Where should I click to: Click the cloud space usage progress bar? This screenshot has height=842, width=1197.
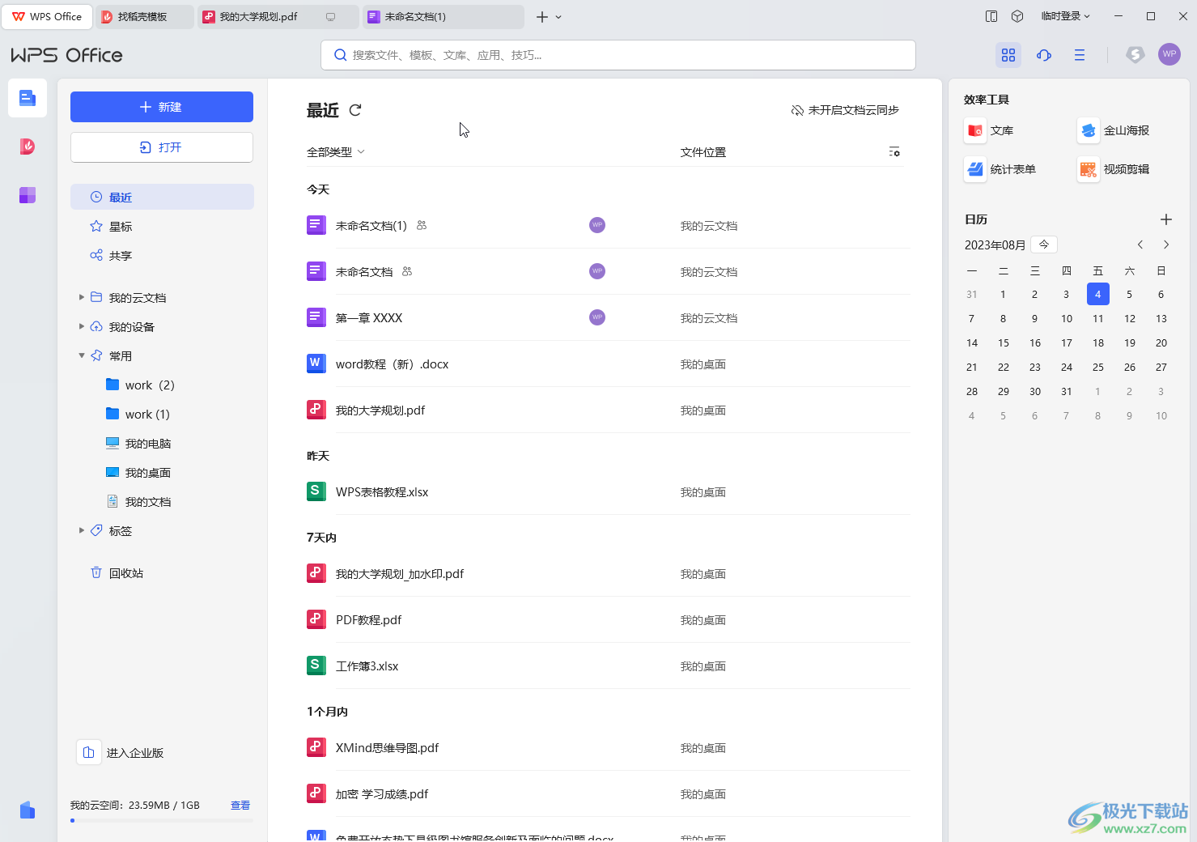tap(162, 821)
